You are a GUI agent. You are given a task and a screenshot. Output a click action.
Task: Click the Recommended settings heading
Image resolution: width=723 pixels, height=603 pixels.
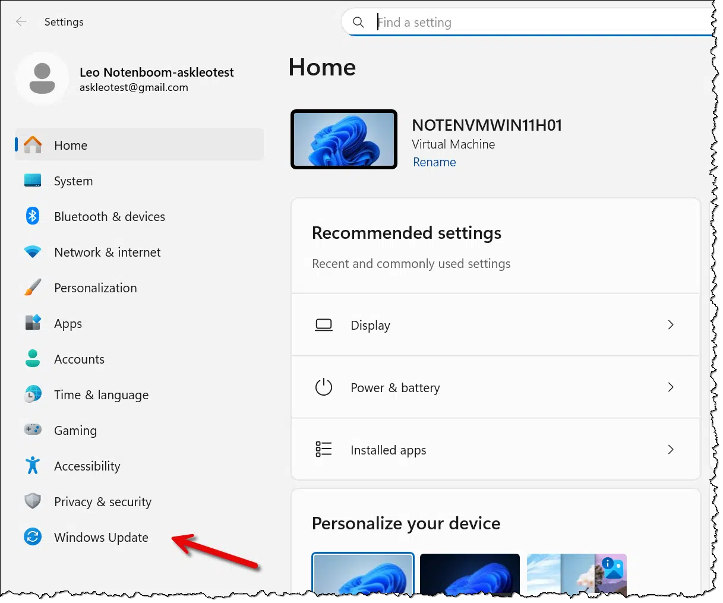click(x=407, y=233)
